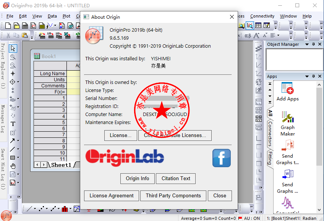Open the Connectivity menu

(262, 16)
